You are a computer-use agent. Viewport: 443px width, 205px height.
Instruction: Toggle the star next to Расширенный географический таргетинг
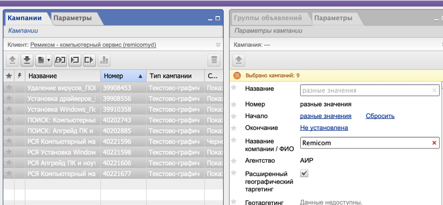click(234, 173)
